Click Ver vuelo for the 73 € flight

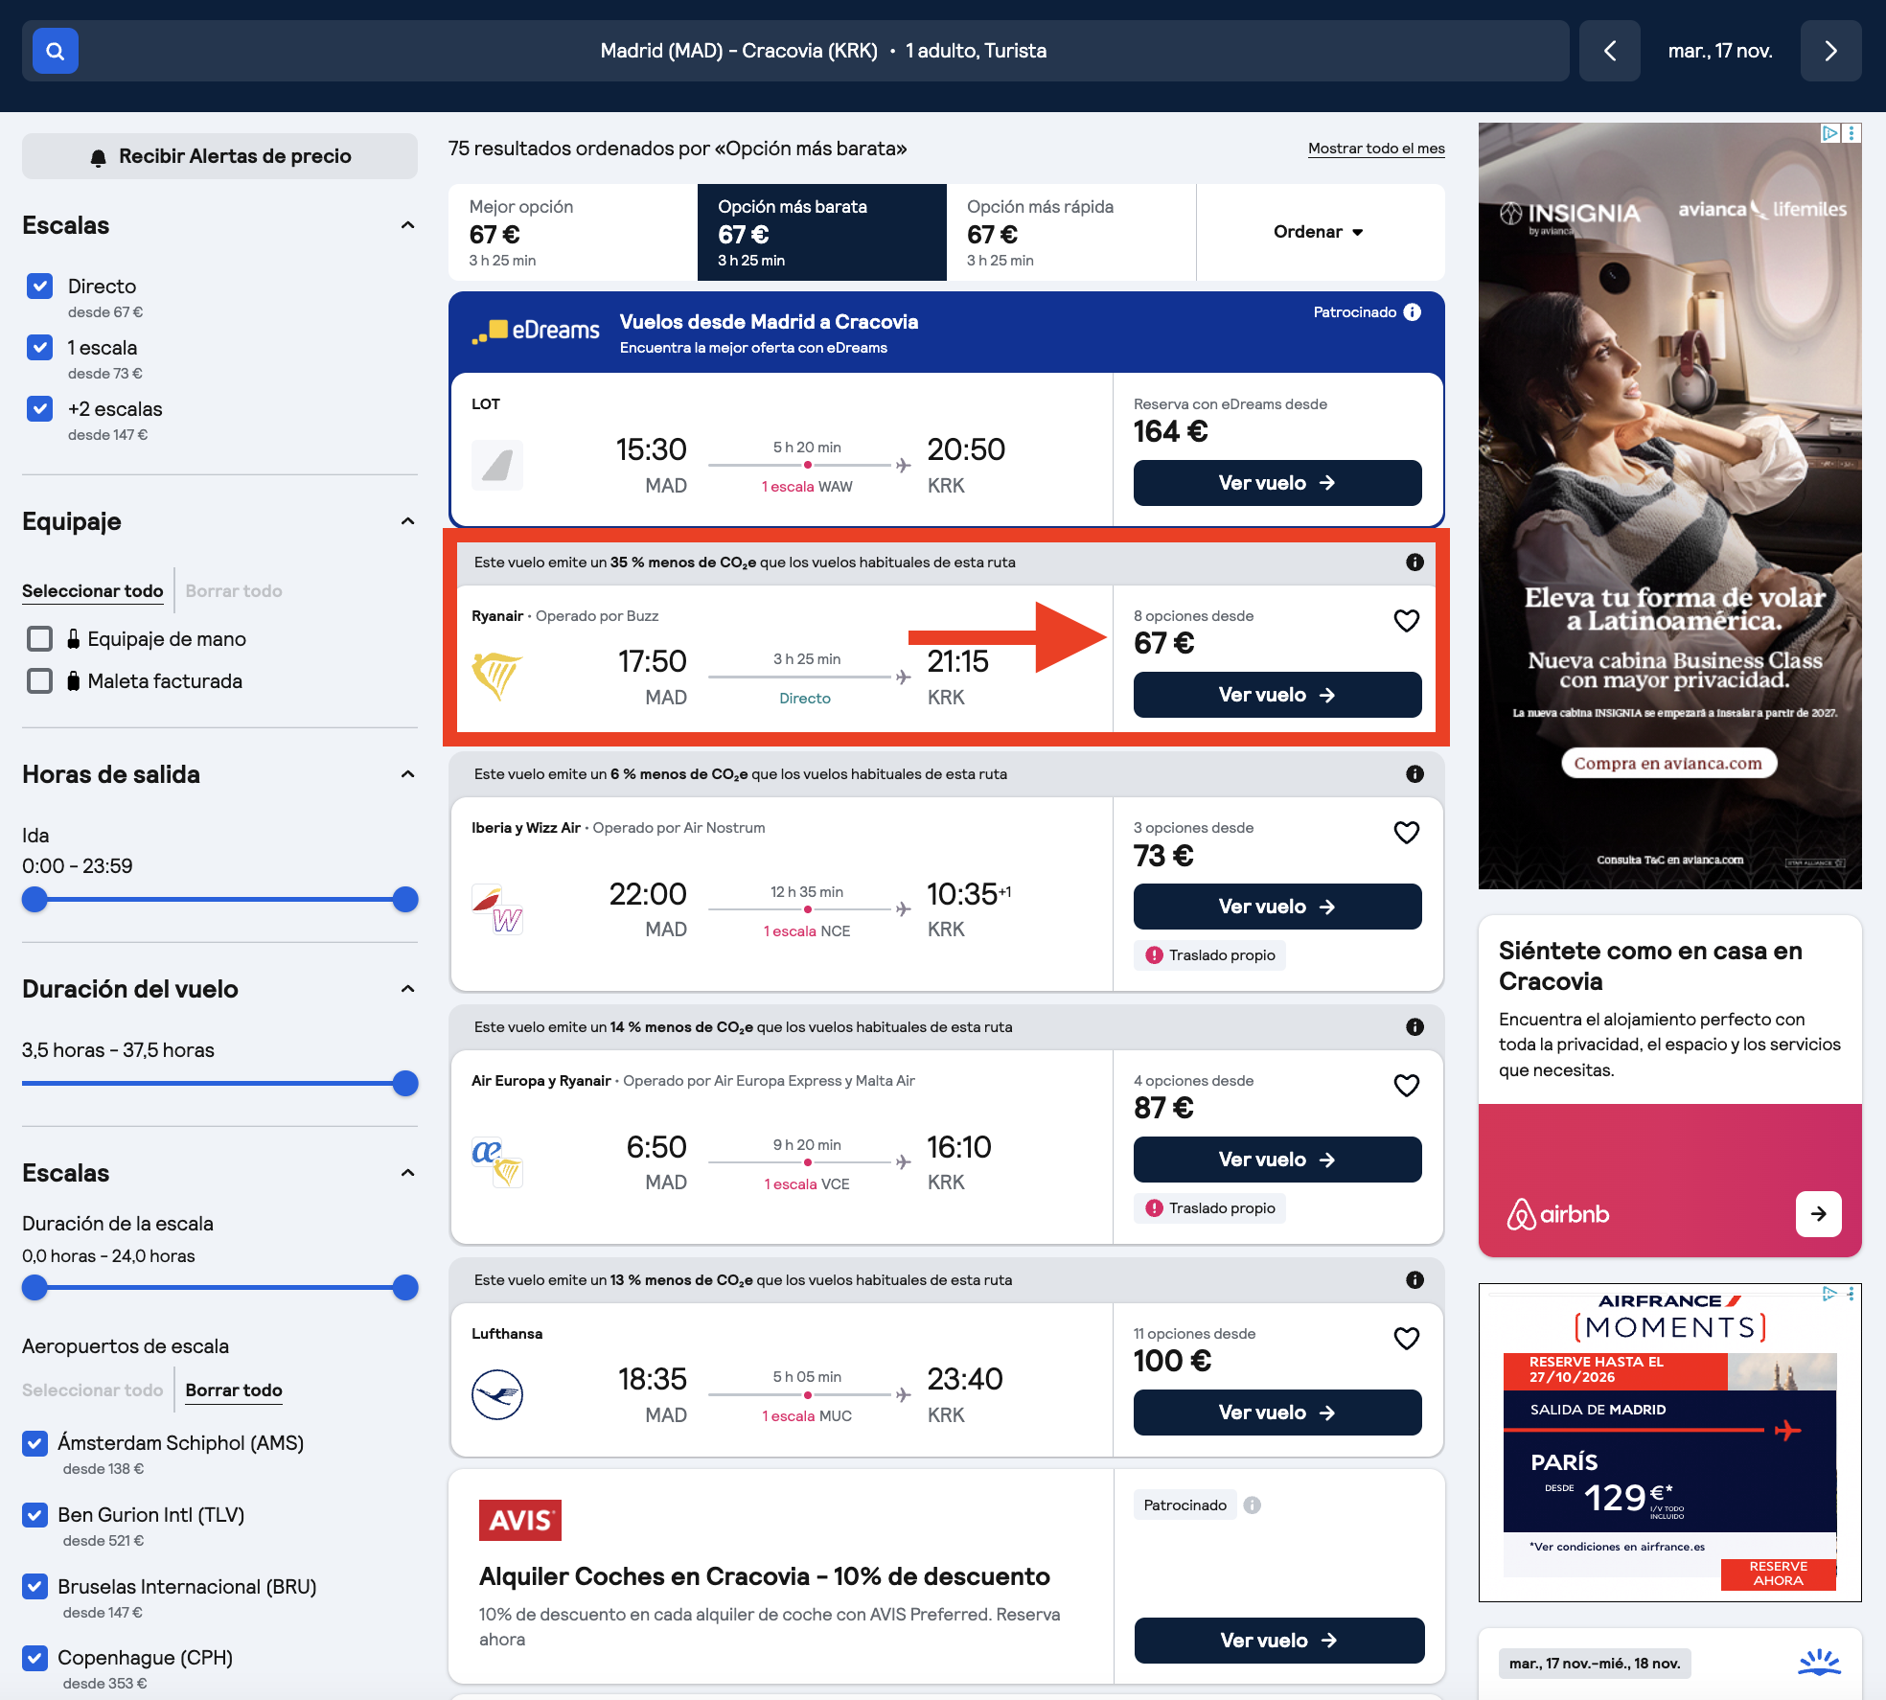[x=1277, y=907]
